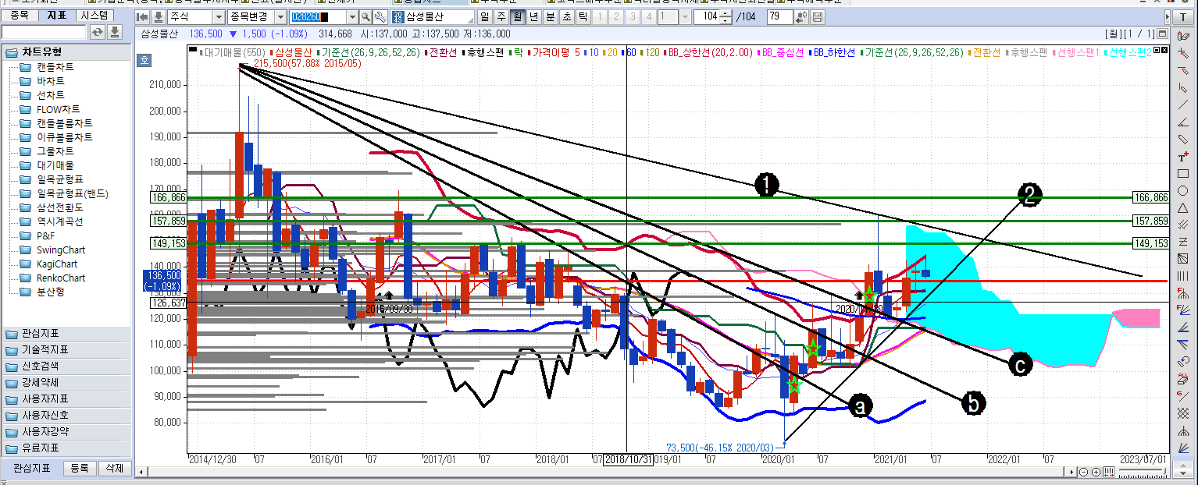Expand the 사용자강약 section

coord(66,431)
